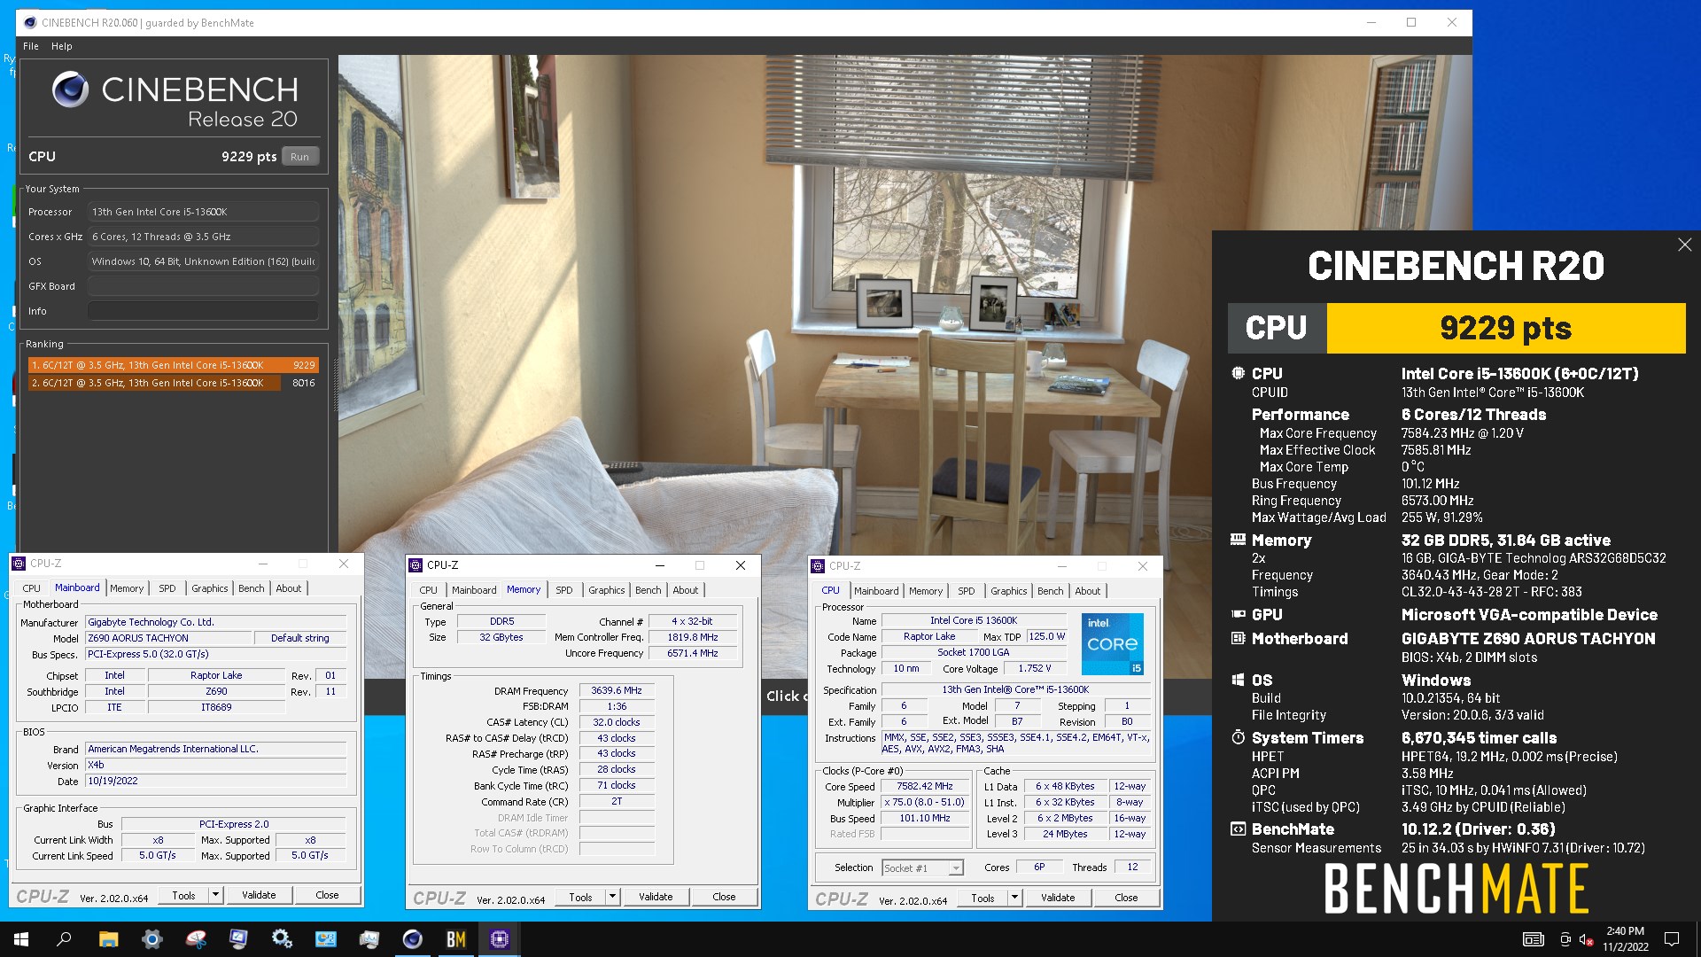The image size is (1701, 957).
Task: Open Tools dropdown arrow in CPU-Z Memory window
Action: (x=612, y=897)
